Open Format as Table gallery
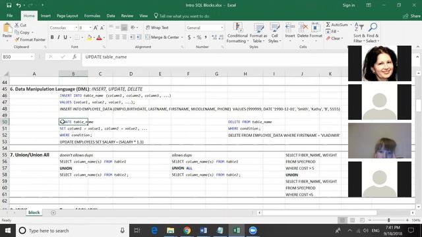 tap(258, 33)
